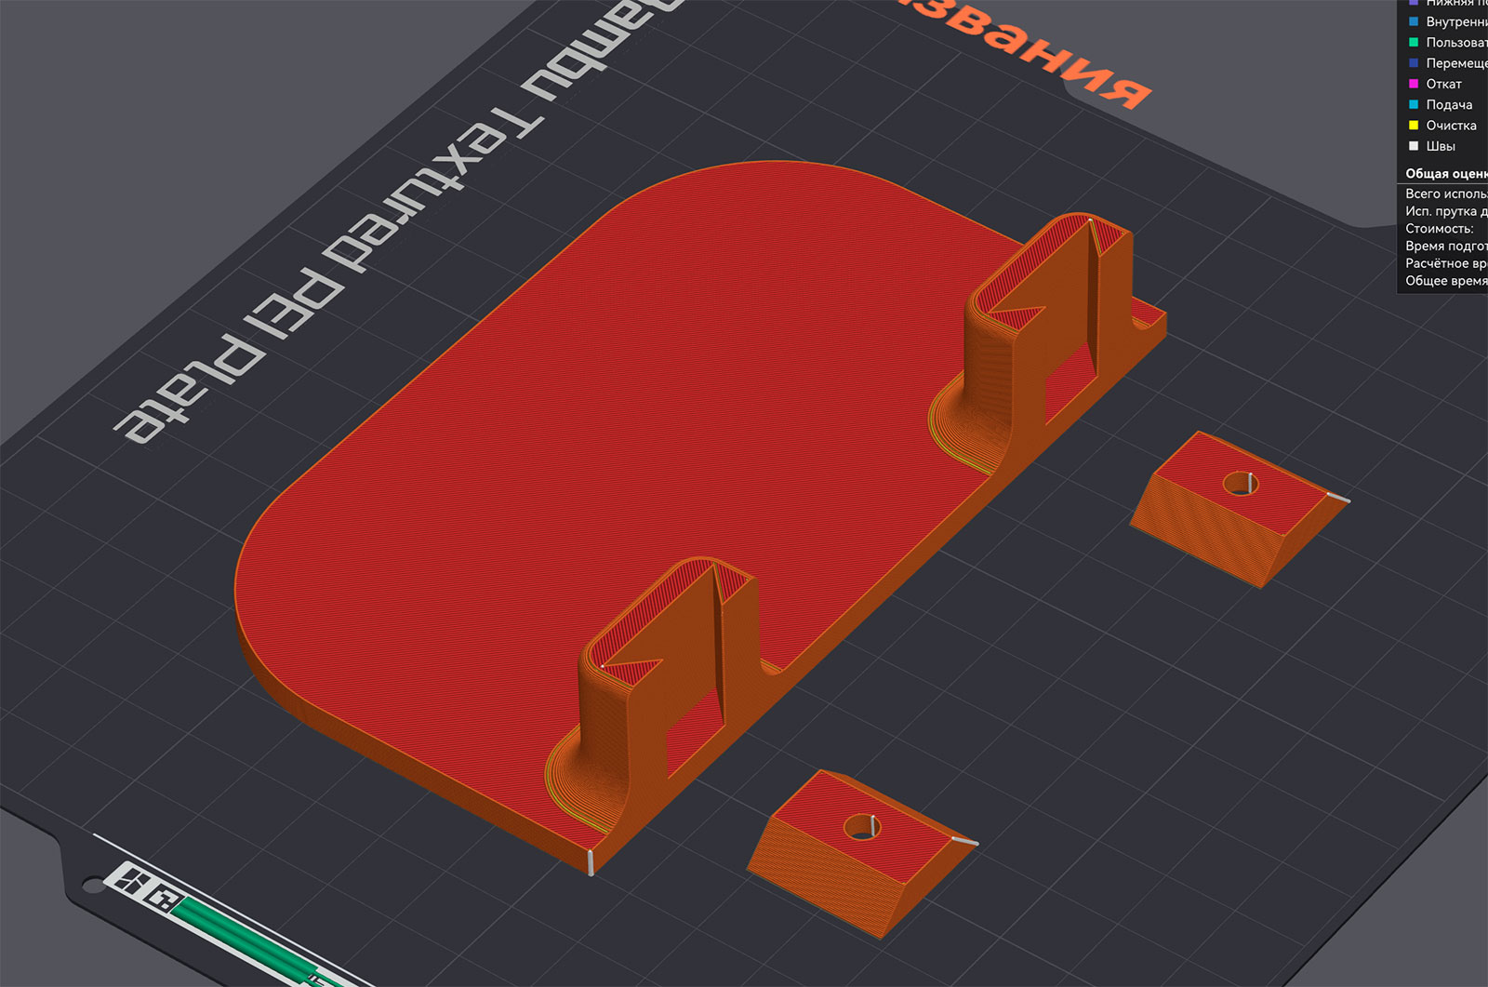Toggle the Откат magenta legend swatch
1488x987 pixels.
(1414, 84)
